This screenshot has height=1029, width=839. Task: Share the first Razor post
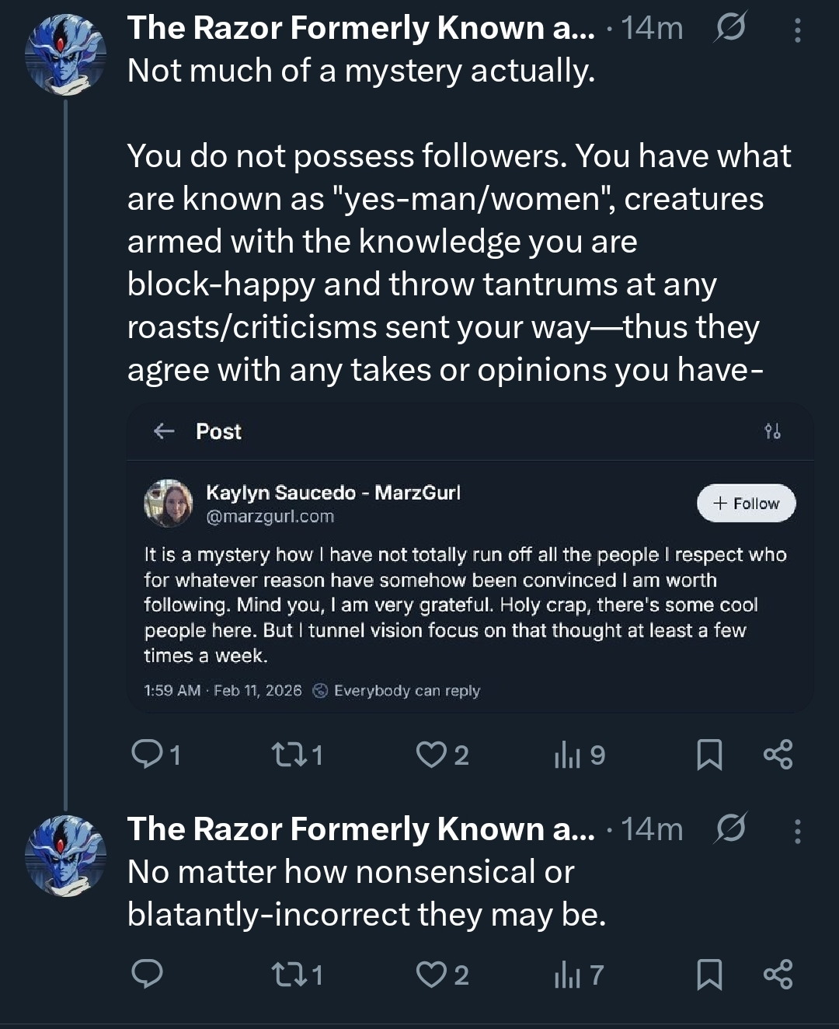coord(778,754)
